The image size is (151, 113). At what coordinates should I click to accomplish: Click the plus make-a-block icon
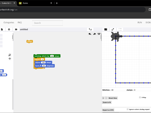tap(10, 59)
